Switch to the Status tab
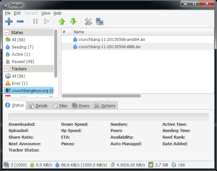217x171 pixels. tap(15, 105)
